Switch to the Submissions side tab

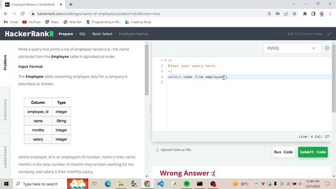(x=5, y=110)
